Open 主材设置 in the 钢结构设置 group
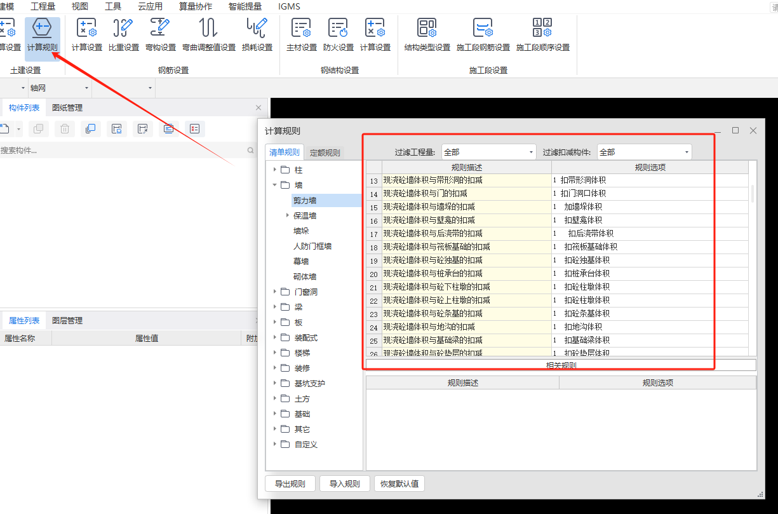Viewport: 778px width, 514px height. (x=302, y=35)
